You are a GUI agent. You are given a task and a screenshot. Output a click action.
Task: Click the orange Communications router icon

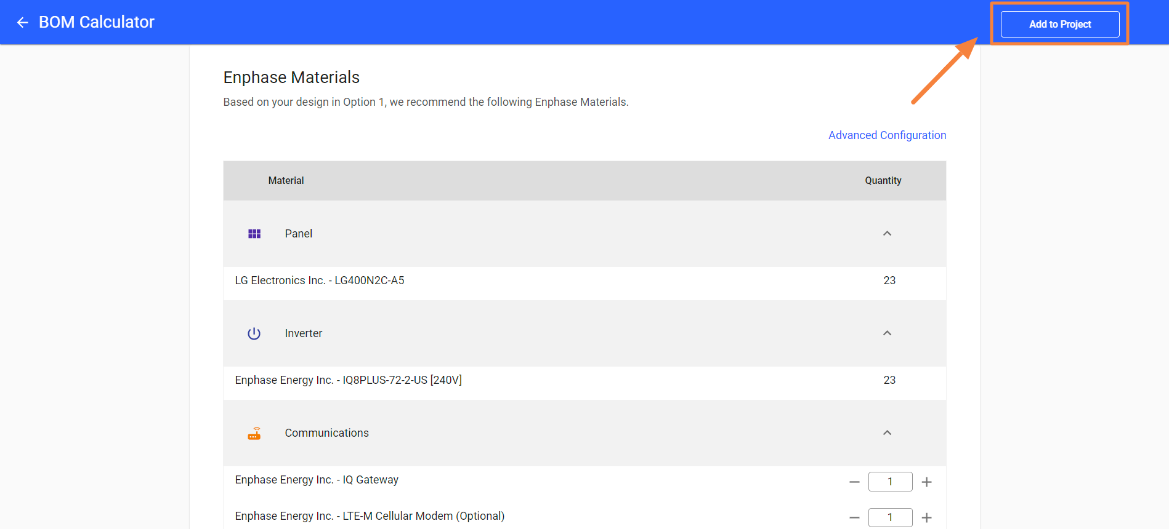(x=254, y=434)
